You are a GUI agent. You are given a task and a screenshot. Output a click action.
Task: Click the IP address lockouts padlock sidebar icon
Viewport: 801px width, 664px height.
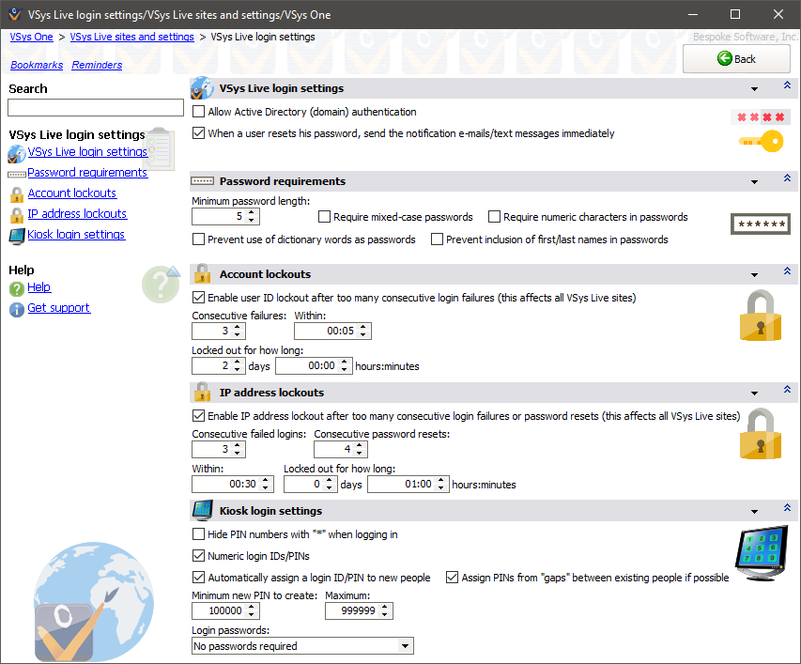click(16, 215)
